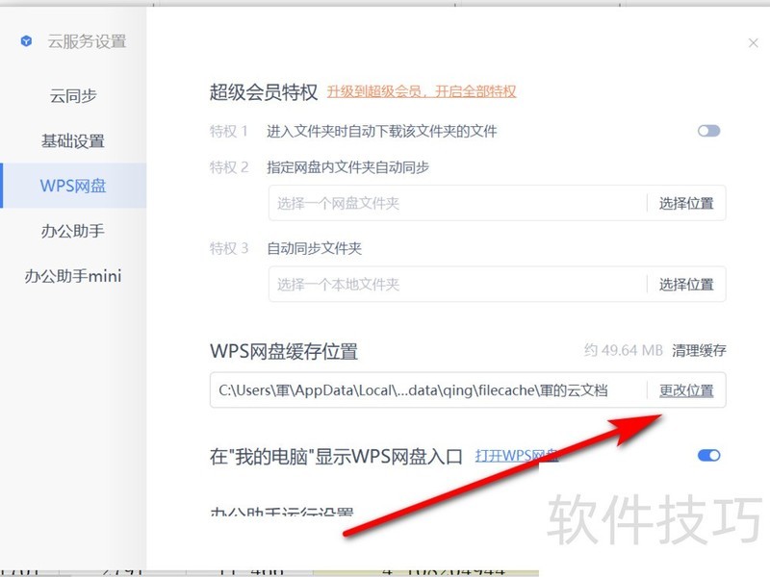Viewport: 770px width, 577px height.
Task: Click 选择位置 for the cloud disk folder
Action: 686,203
